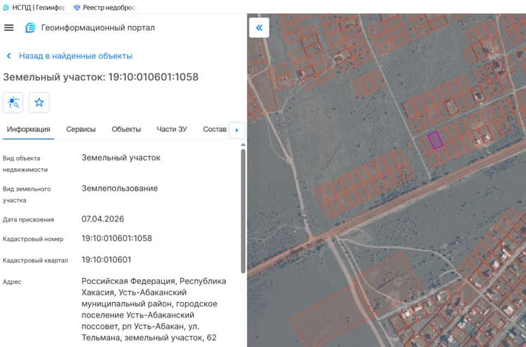
Task: Switch to the Информация tab
Action: pyautogui.click(x=29, y=130)
